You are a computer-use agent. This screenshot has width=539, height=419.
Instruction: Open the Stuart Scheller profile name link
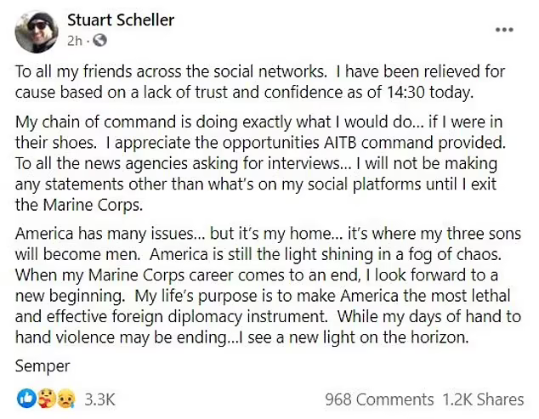coord(119,19)
